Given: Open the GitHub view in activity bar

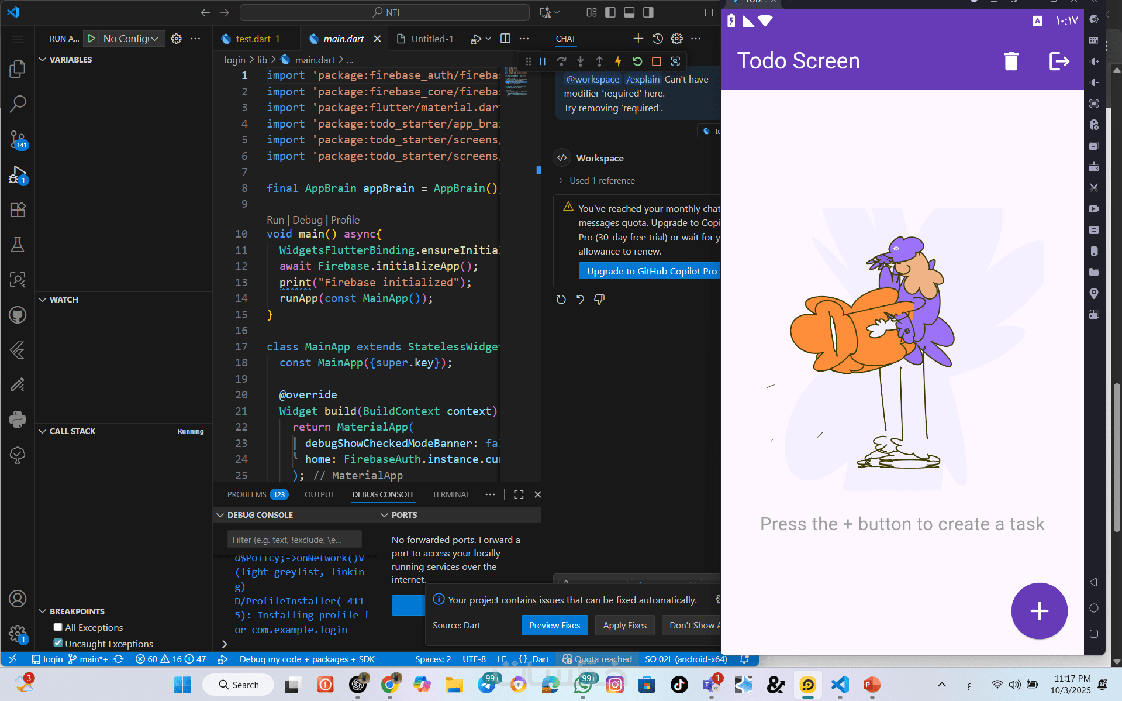Looking at the screenshot, I should point(18,315).
